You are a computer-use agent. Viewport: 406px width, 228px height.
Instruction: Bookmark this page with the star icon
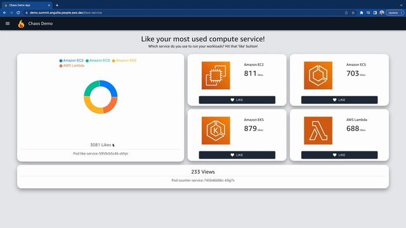(353, 13)
